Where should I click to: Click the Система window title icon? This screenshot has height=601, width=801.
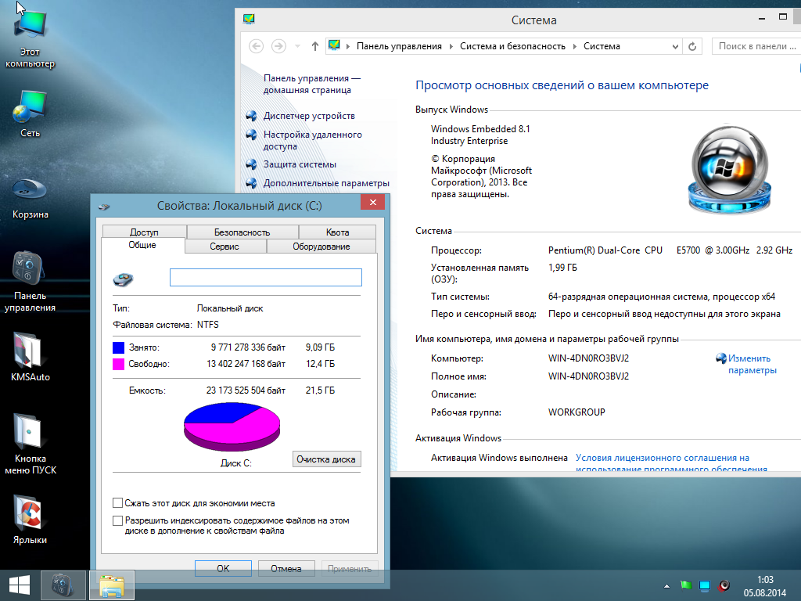[x=249, y=20]
